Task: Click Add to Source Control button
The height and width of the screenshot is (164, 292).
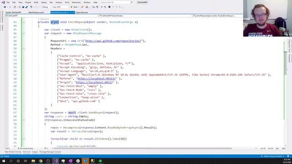Action: point(273,156)
